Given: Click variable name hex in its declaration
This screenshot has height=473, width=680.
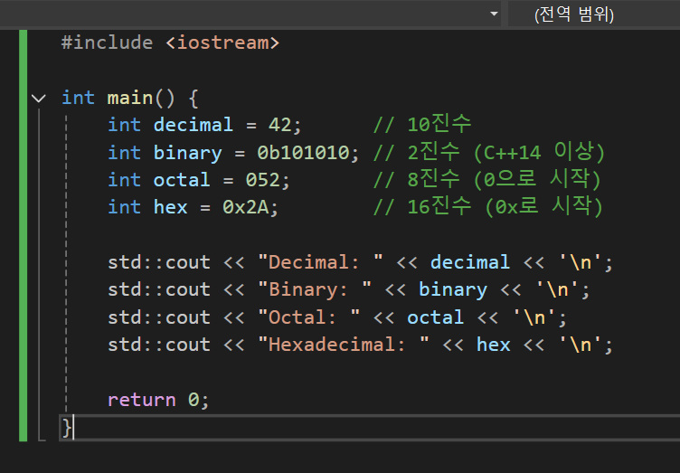Looking at the screenshot, I should pos(170,207).
